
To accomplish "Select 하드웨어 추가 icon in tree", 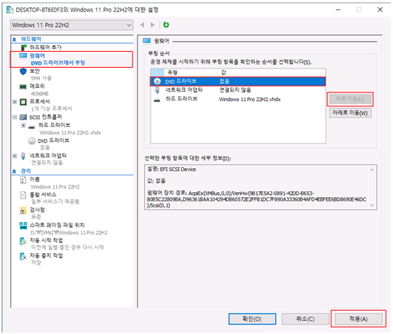I will tap(23, 47).
